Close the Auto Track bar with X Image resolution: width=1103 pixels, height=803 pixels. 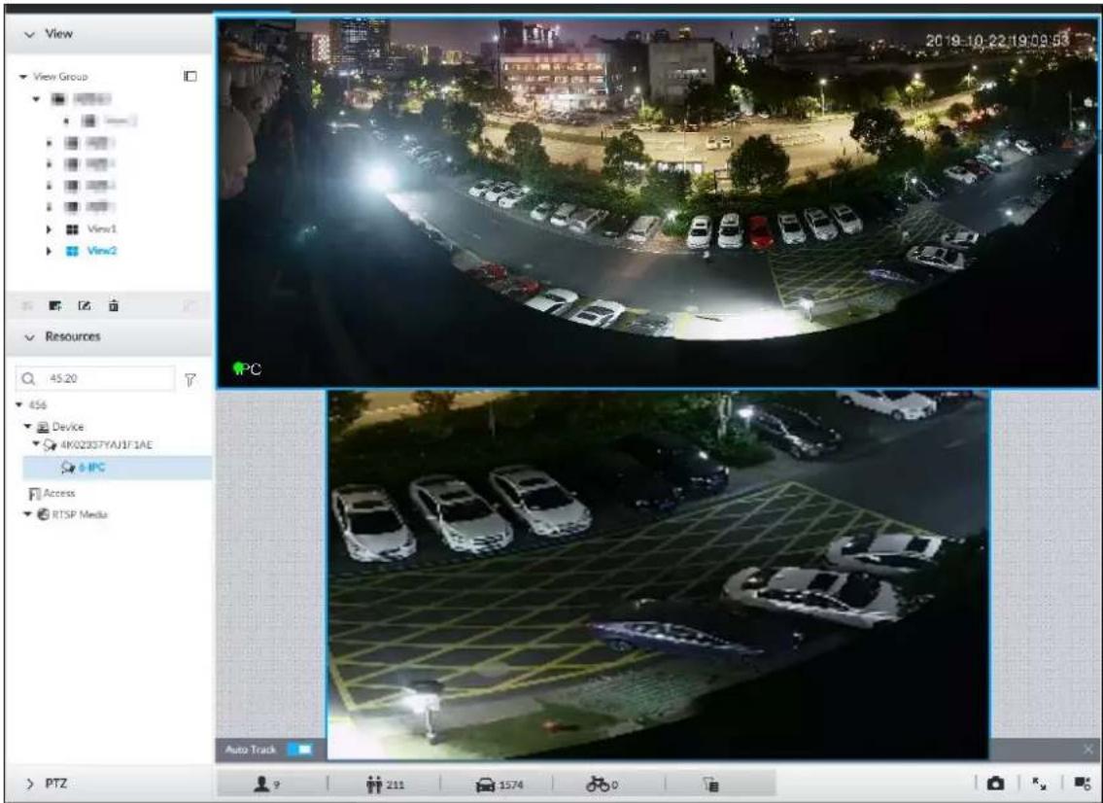pos(1089,750)
